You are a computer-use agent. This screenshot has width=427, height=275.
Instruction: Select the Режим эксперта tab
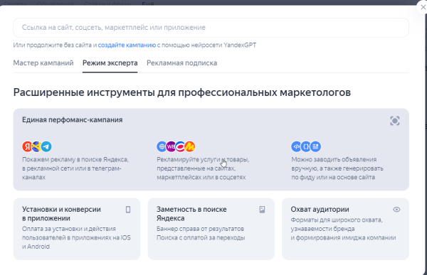110,63
